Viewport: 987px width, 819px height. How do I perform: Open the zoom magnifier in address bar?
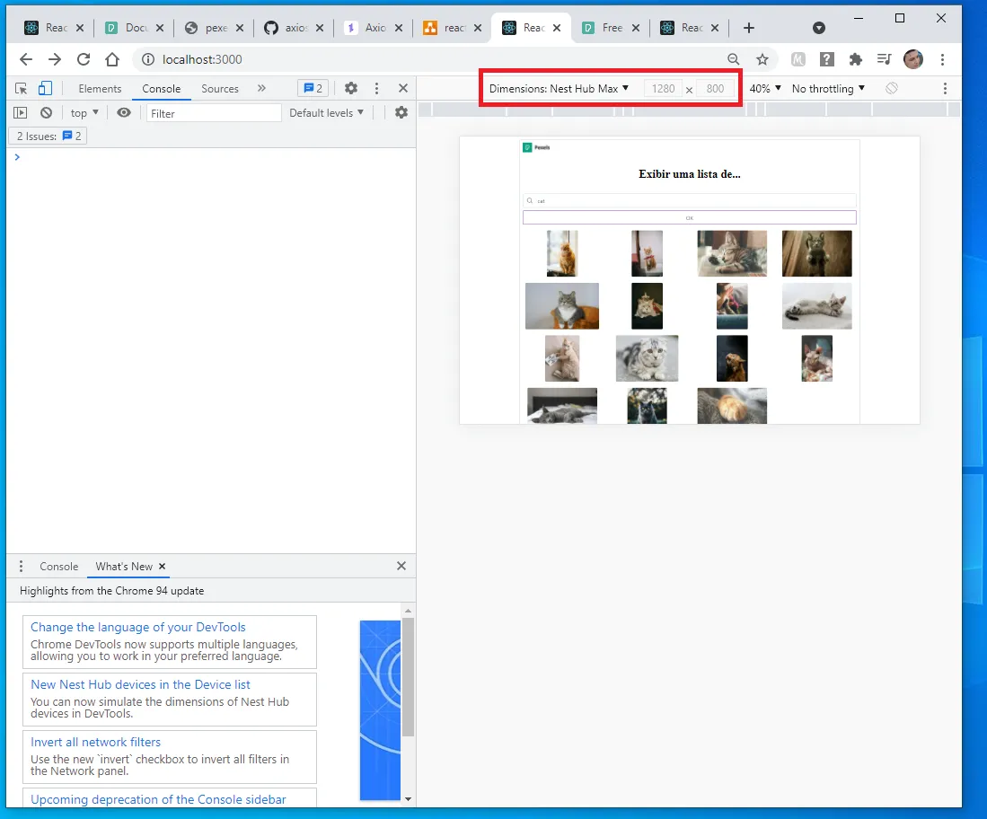coord(734,59)
